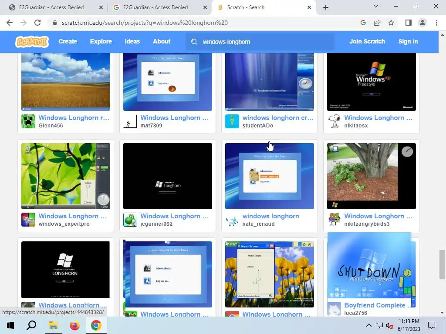This screenshot has width=446, height=334.
Task: Open the Chrome profile avatar menu
Action: click(x=422, y=23)
